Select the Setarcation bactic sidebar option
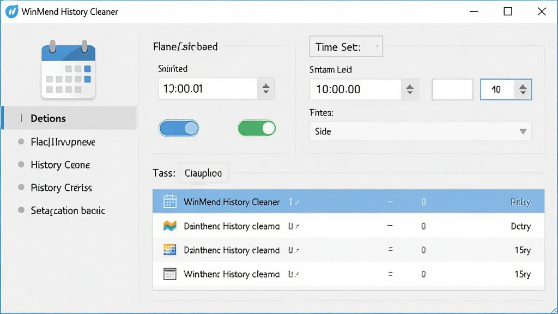Viewport: 558px width, 314px height. pos(68,210)
